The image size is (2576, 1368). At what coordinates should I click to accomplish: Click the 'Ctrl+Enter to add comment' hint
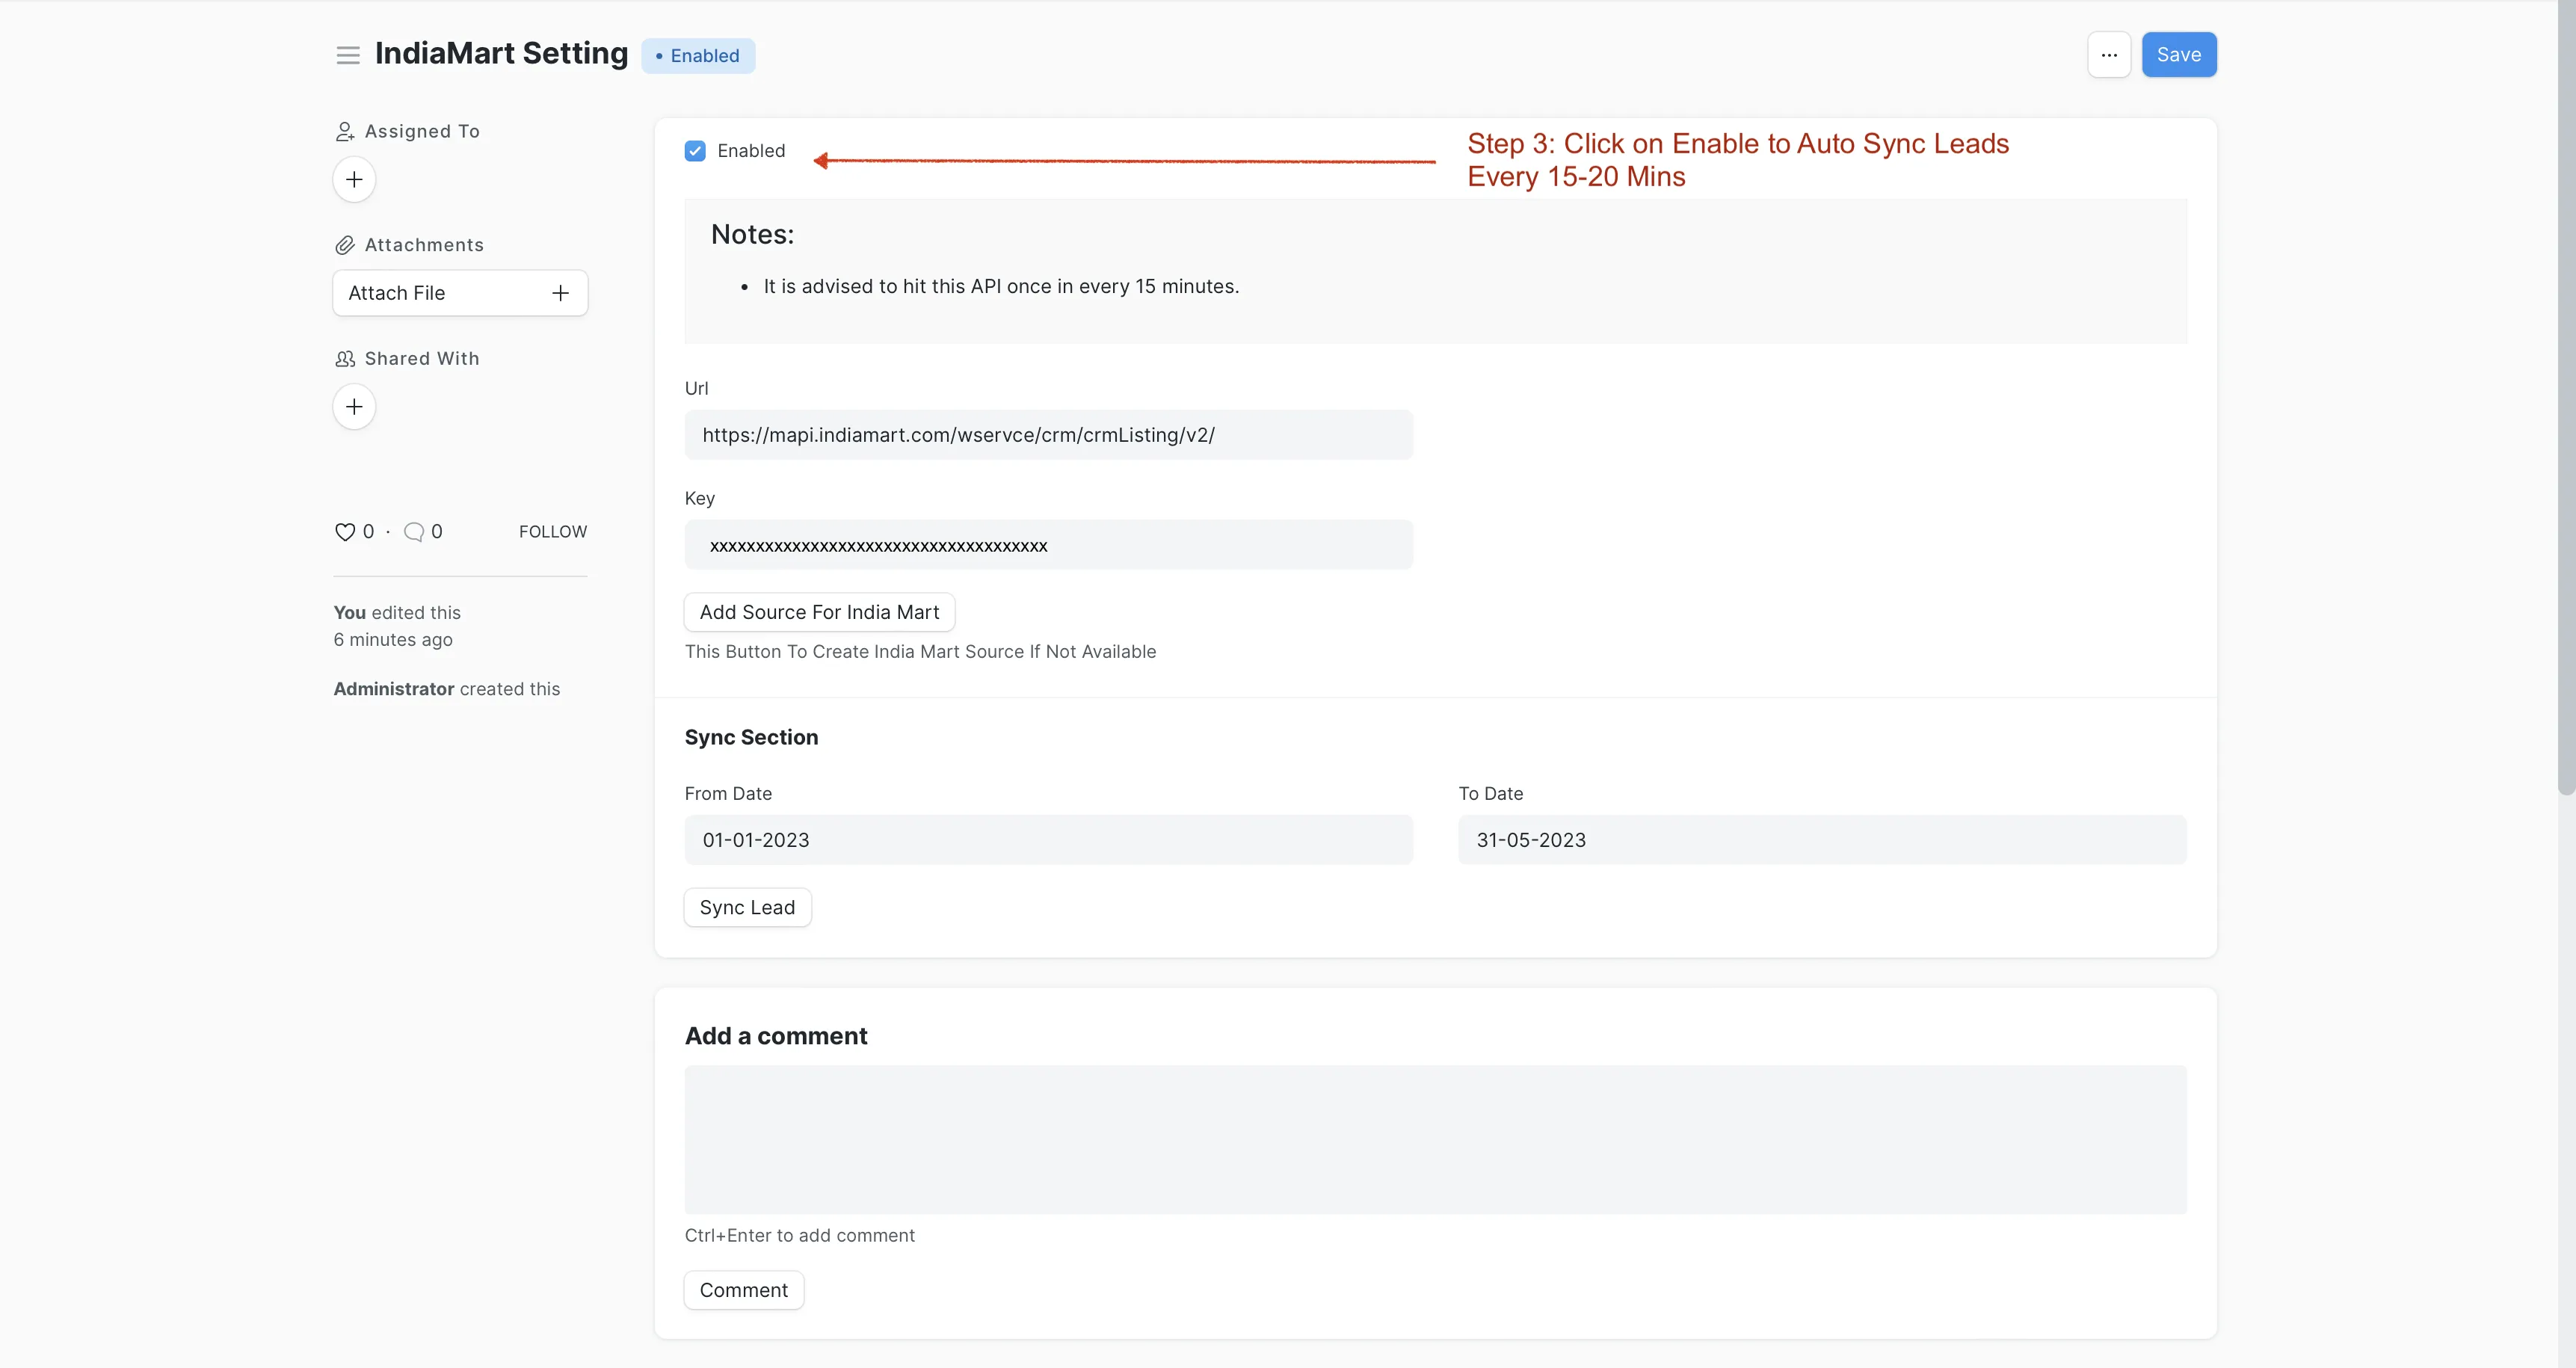click(799, 1236)
